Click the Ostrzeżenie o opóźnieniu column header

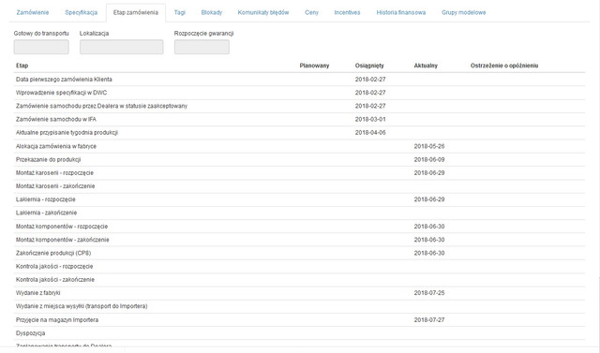[x=504, y=66]
